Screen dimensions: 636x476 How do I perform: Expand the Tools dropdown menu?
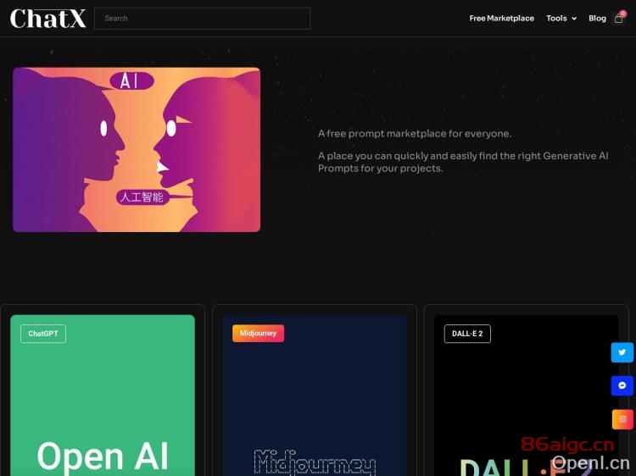561,19
